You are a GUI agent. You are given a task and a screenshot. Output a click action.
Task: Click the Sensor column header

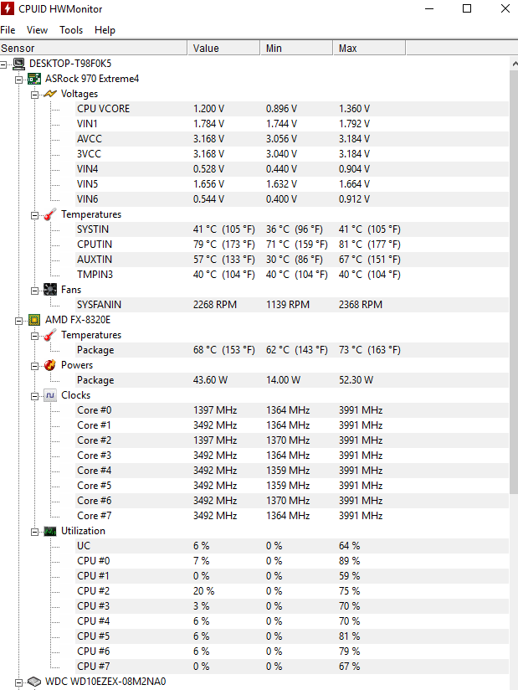(x=94, y=48)
